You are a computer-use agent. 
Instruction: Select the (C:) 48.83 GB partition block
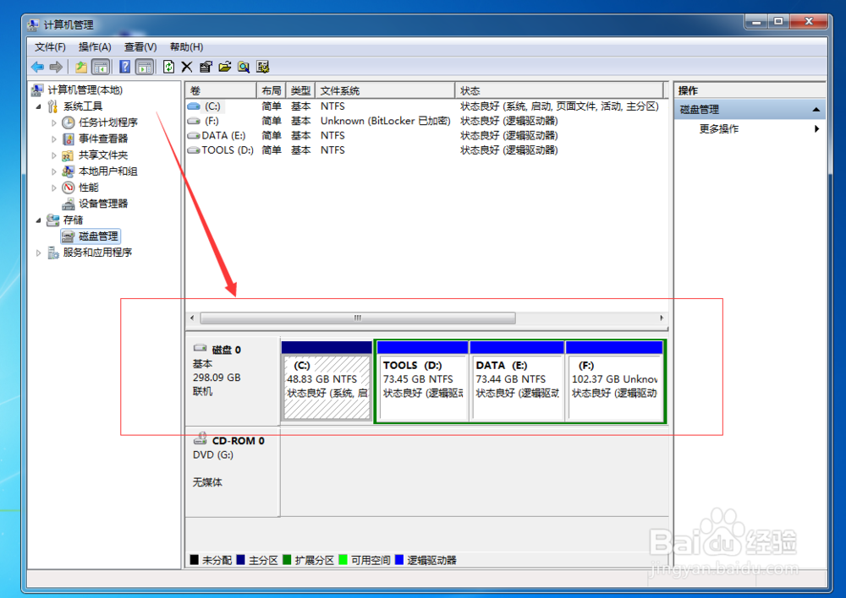click(x=327, y=382)
